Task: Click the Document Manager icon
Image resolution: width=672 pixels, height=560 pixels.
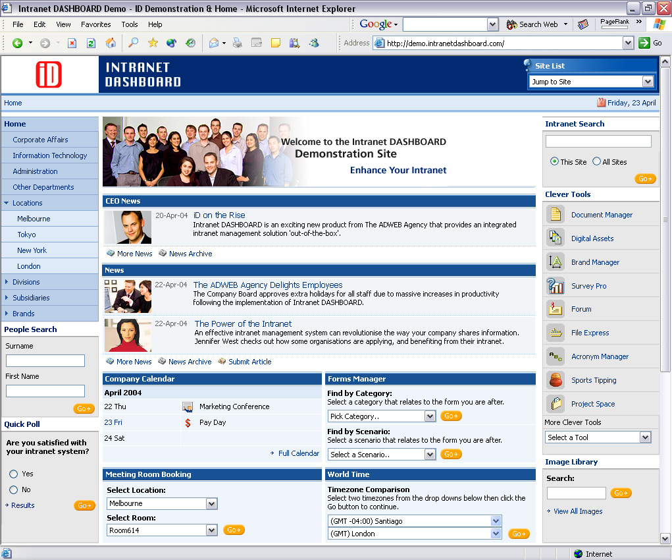Action: point(556,215)
